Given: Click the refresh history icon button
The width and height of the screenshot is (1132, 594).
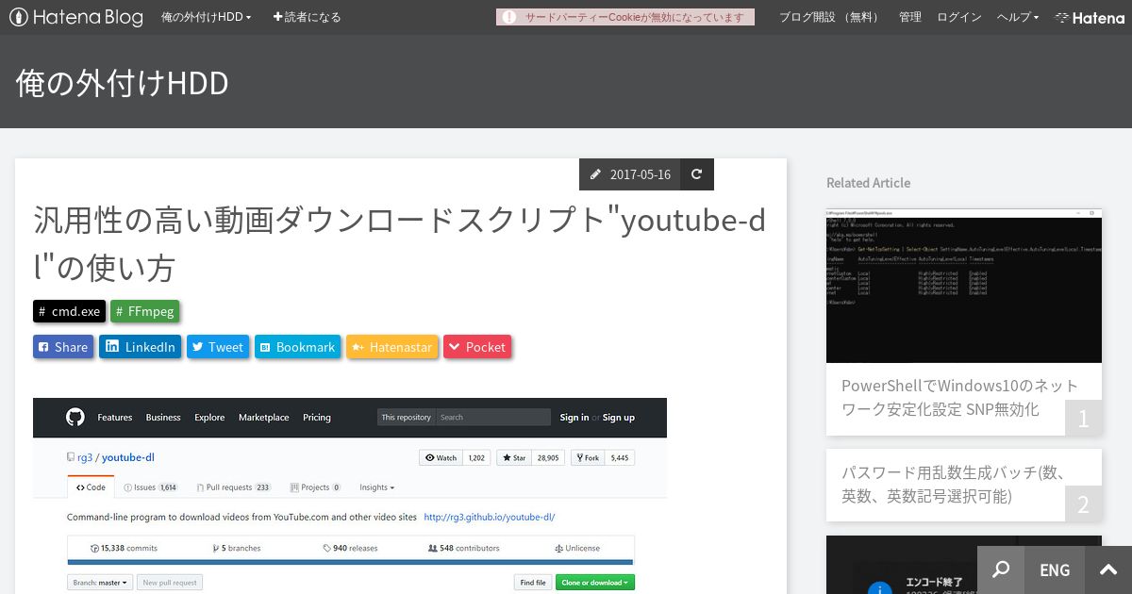Looking at the screenshot, I should tap(696, 174).
